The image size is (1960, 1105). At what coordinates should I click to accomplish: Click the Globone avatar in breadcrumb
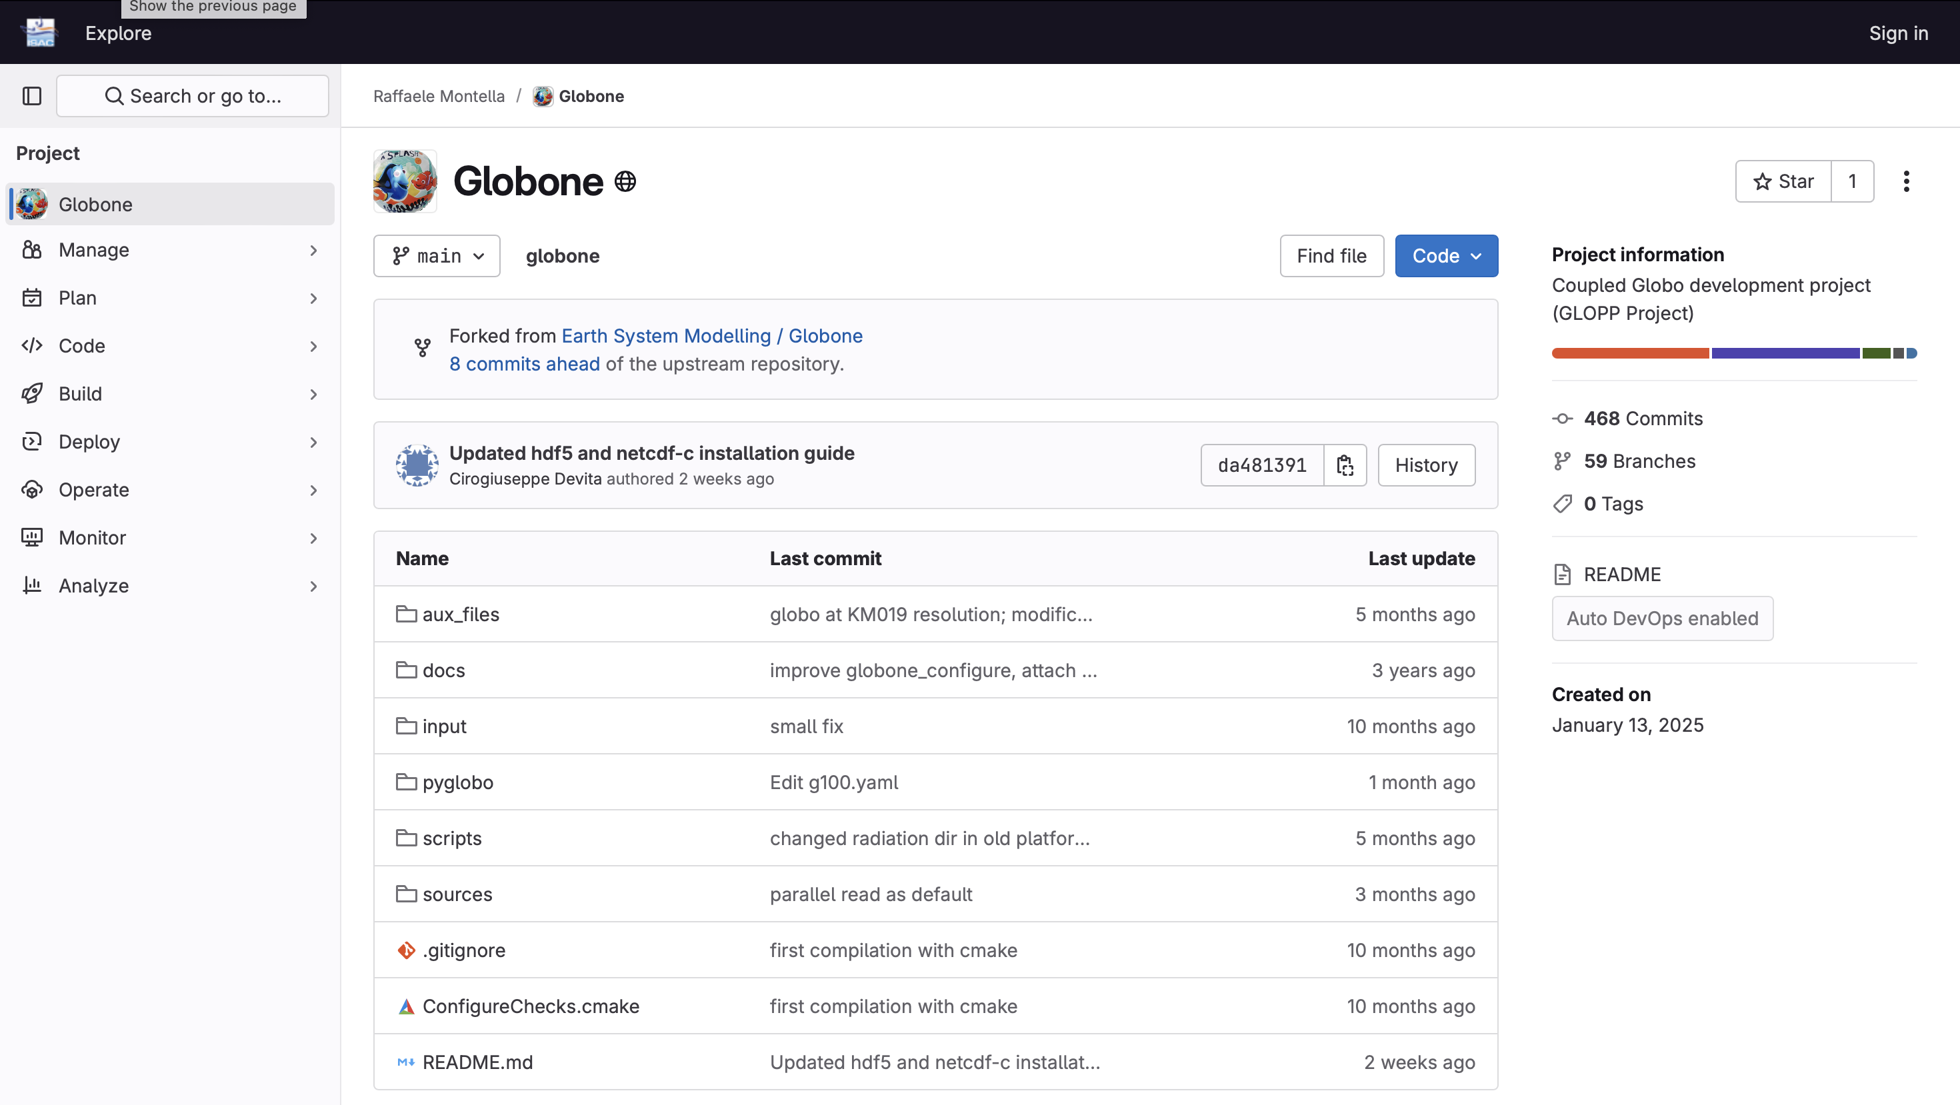point(543,96)
